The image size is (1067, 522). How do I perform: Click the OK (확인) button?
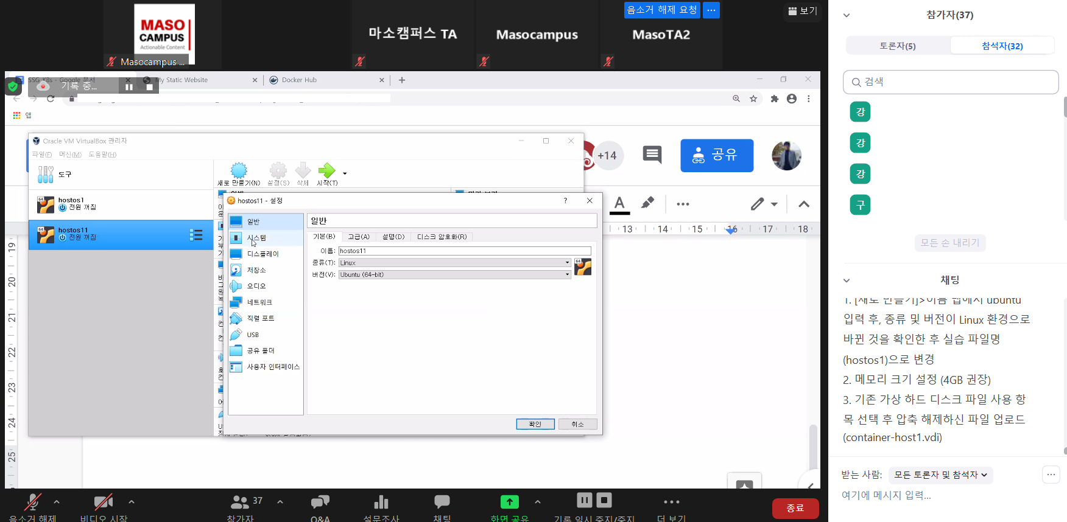(535, 424)
